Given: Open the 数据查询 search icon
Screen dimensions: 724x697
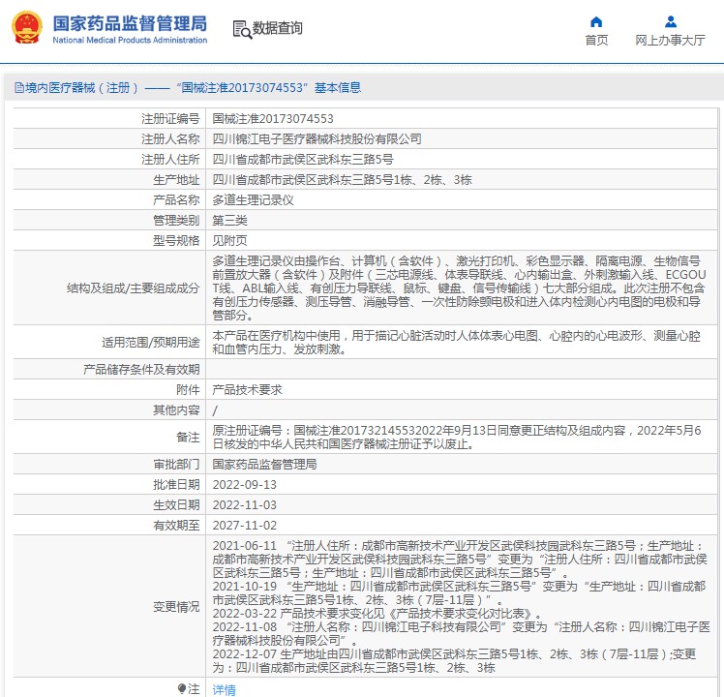Looking at the screenshot, I should [x=242, y=30].
